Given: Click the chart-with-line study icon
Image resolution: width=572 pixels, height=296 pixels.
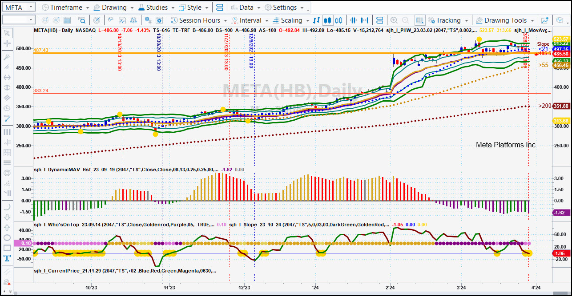Looking at the screenshot, I should [x=121, y=20].
